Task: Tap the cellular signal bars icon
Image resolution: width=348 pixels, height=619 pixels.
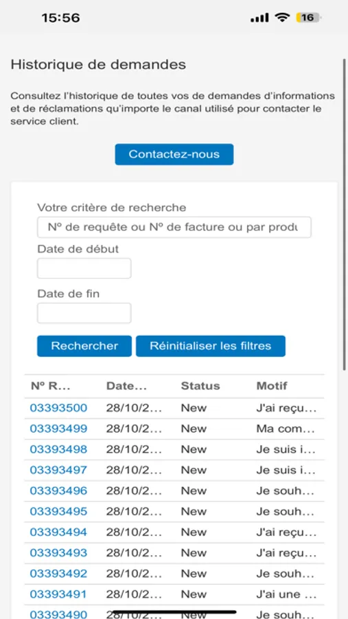Action: [259, 18]
